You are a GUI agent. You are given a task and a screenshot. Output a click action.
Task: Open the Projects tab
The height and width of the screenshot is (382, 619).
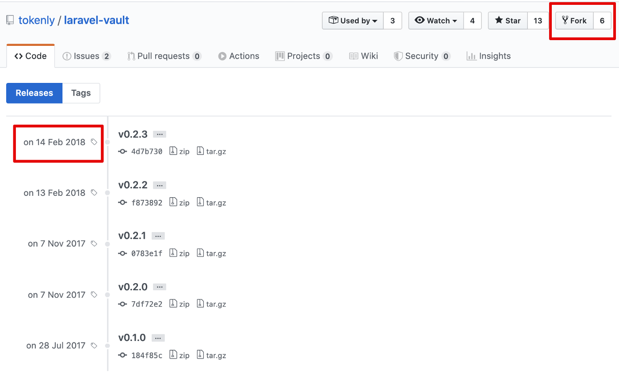click(304, 56)
